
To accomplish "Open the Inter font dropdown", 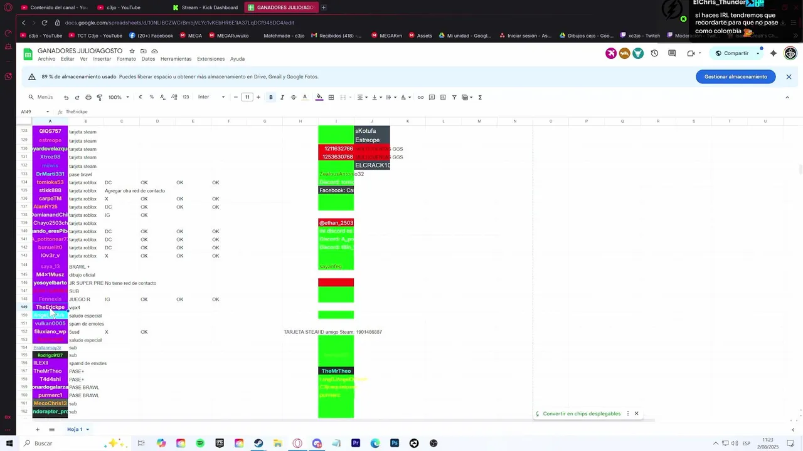I will click(x=211, y=97).
